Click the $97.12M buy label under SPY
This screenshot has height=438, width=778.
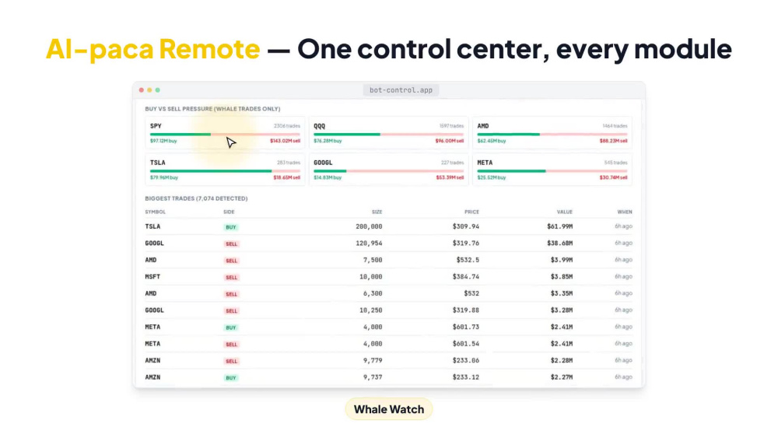pyautogui.click(x=163, y=141)
